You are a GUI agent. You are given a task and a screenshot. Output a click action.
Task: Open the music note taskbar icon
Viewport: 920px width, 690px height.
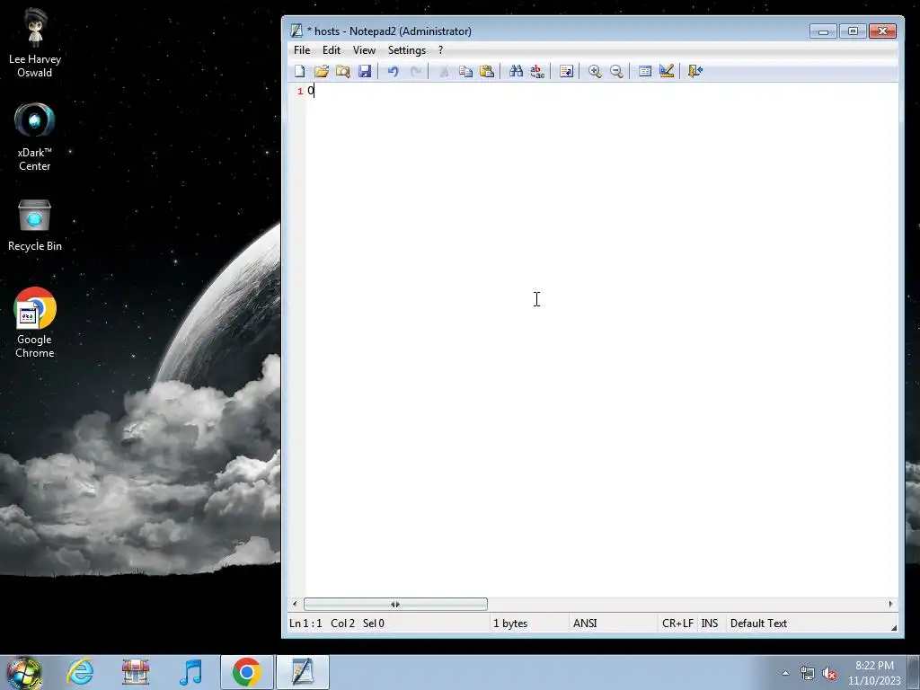tap(190, 672)
